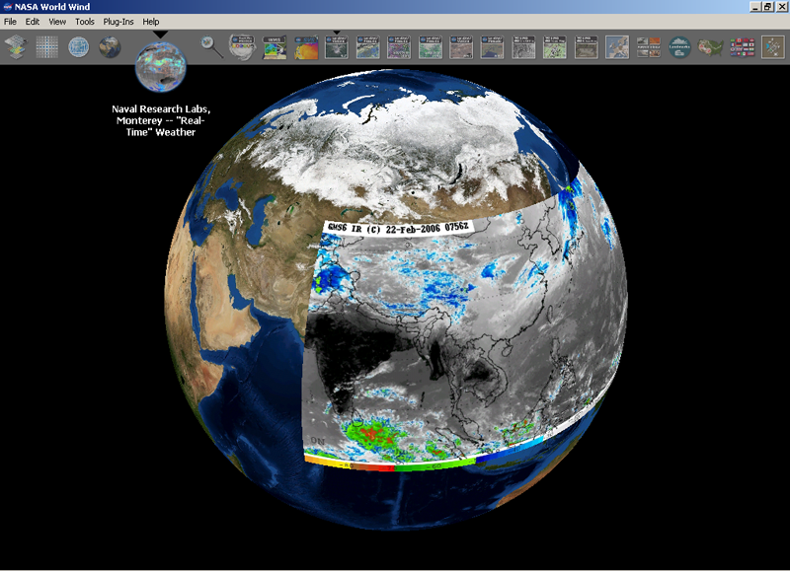Open the WMS browser icon
Screen dimensions: 790x571
275,47
